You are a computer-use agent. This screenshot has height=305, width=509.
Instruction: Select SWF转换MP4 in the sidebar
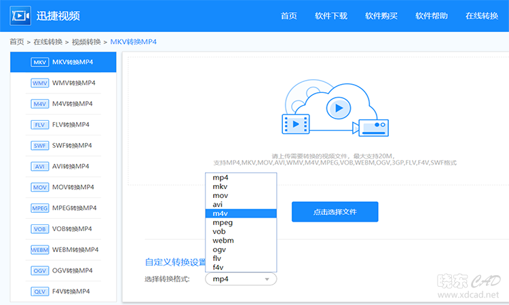pos(63,146)
